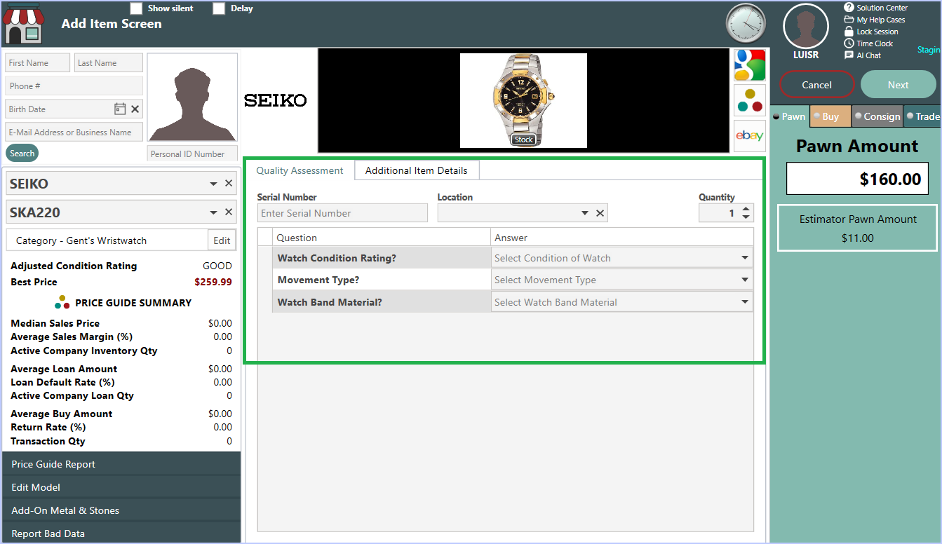Click the Next button
The image size is (942, 544).
(899, 85)
